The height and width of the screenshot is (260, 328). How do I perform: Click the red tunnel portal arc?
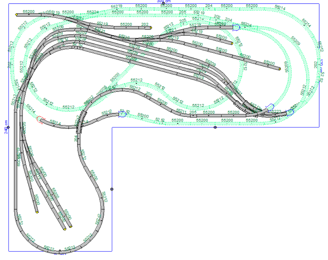pyautogui.click(x=39, y=119)
